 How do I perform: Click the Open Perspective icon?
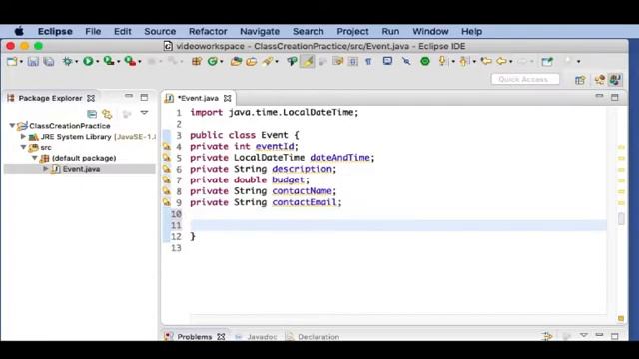point(580,80)
